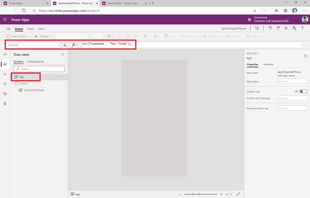
Task: Open the Insert ribbon tab
Action: coord(31,29)
